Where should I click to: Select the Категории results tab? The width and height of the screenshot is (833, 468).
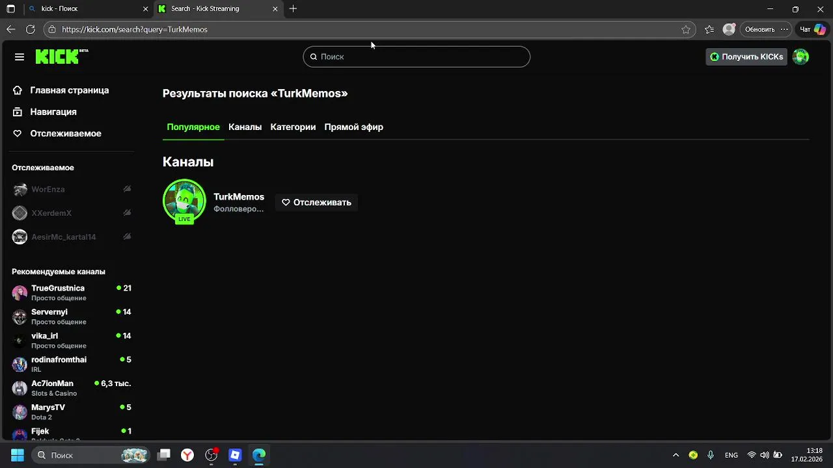[x=293, y=127]
